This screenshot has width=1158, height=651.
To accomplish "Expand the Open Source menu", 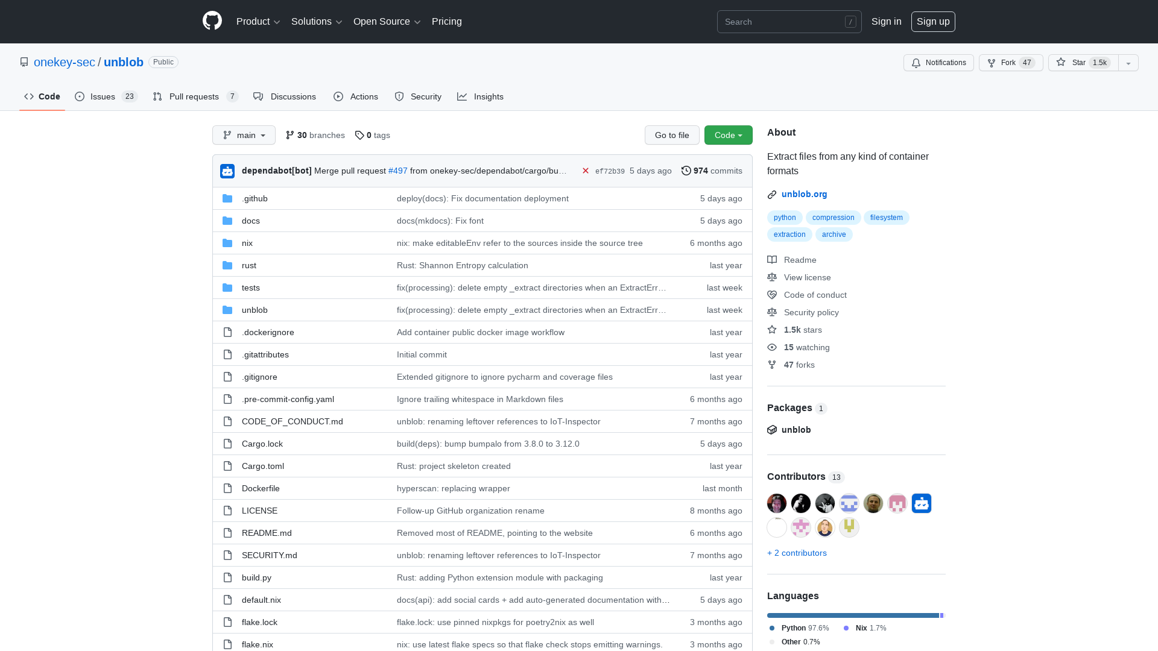I will [x=387, y=22].
